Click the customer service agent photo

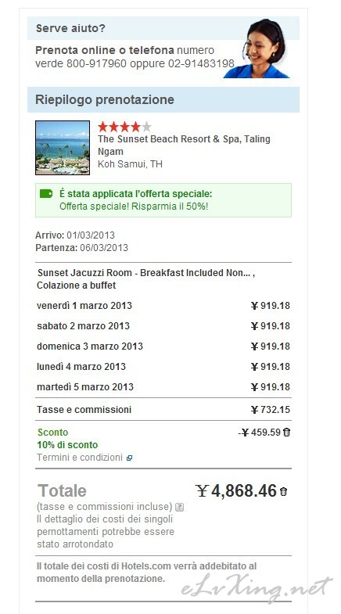click(x=258, y=48)
